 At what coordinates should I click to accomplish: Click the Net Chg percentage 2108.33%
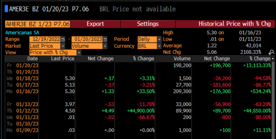[251, 52]
